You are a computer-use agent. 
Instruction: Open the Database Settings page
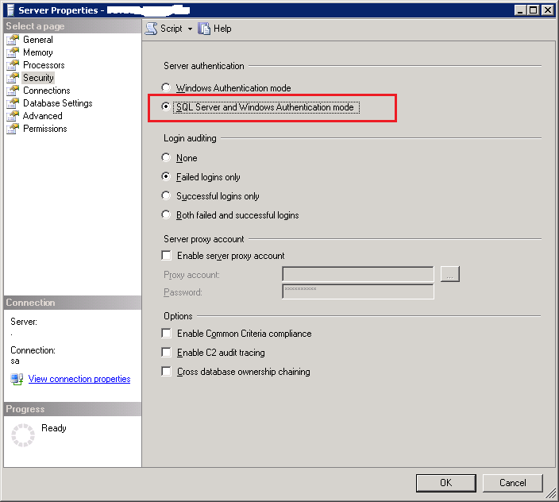pos(58,103)
